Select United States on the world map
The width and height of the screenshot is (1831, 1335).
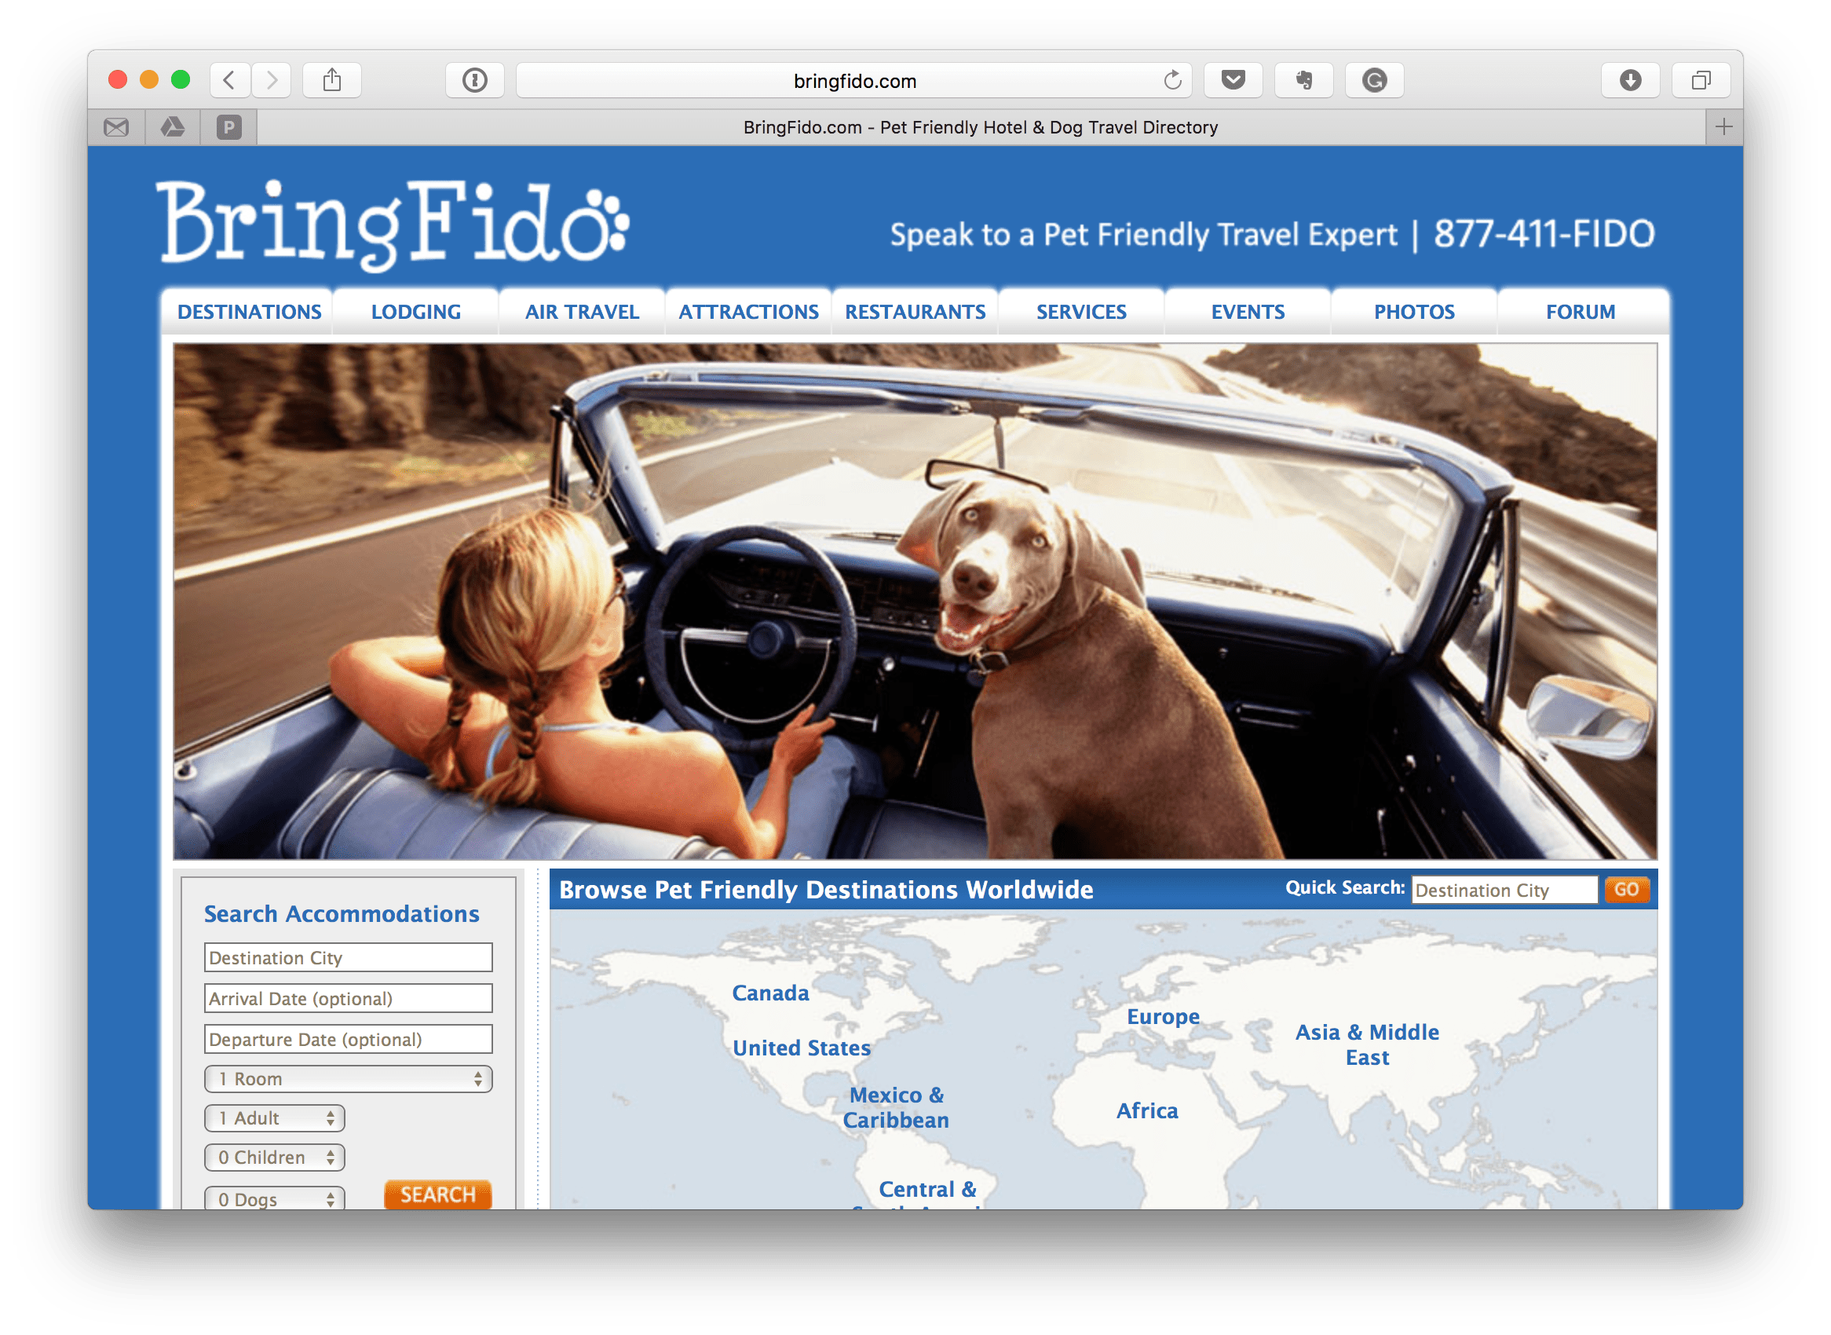click(x=801, y=1048)
